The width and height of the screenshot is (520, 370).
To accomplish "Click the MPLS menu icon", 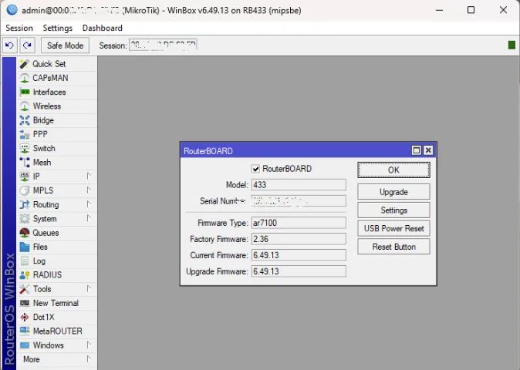I will [x=24, y=190].
